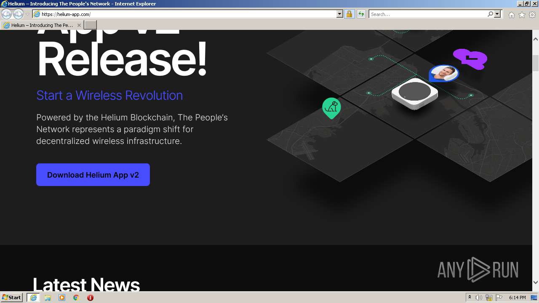Expand the address bar autocomplete dropdown
539x303 pixels.
point(340,14)
